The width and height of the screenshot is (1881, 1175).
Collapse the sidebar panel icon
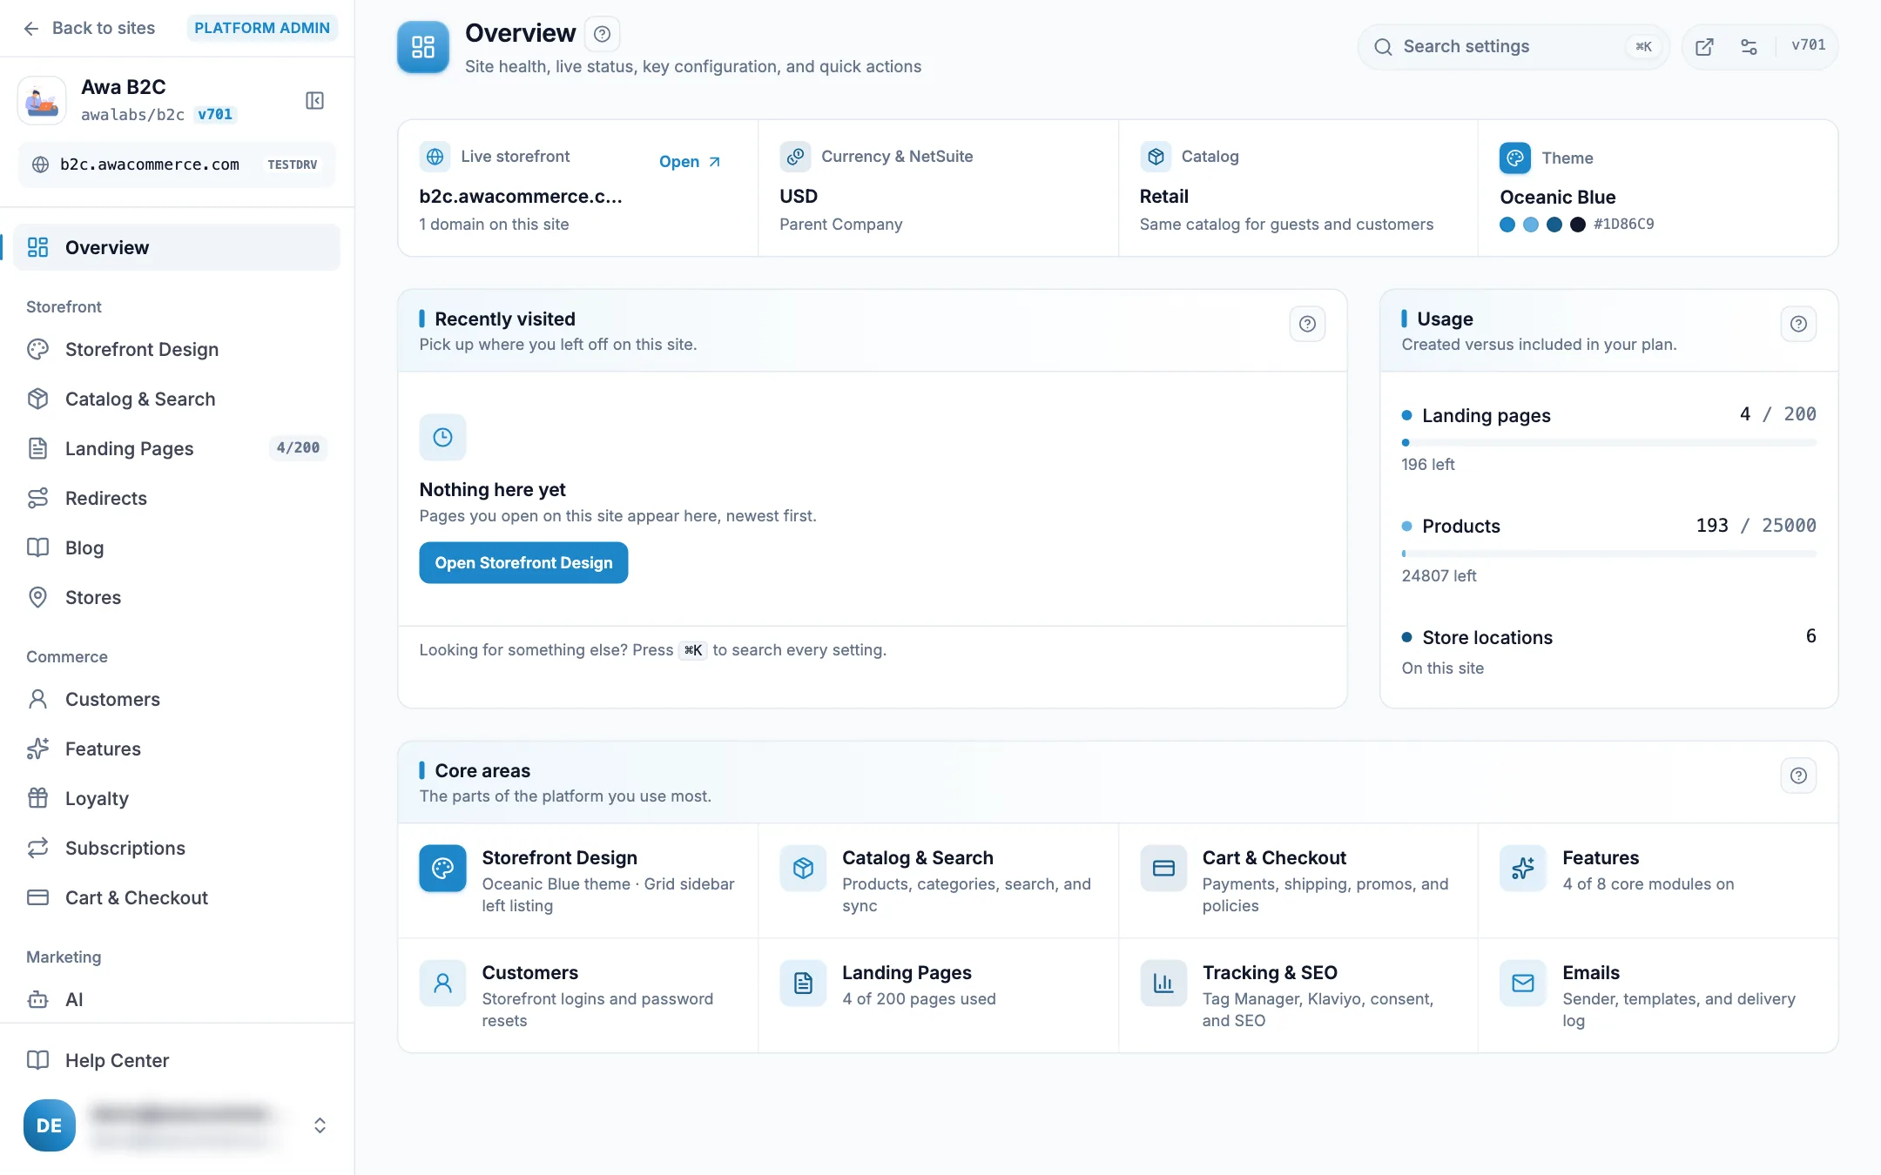(x=315, y=100)
